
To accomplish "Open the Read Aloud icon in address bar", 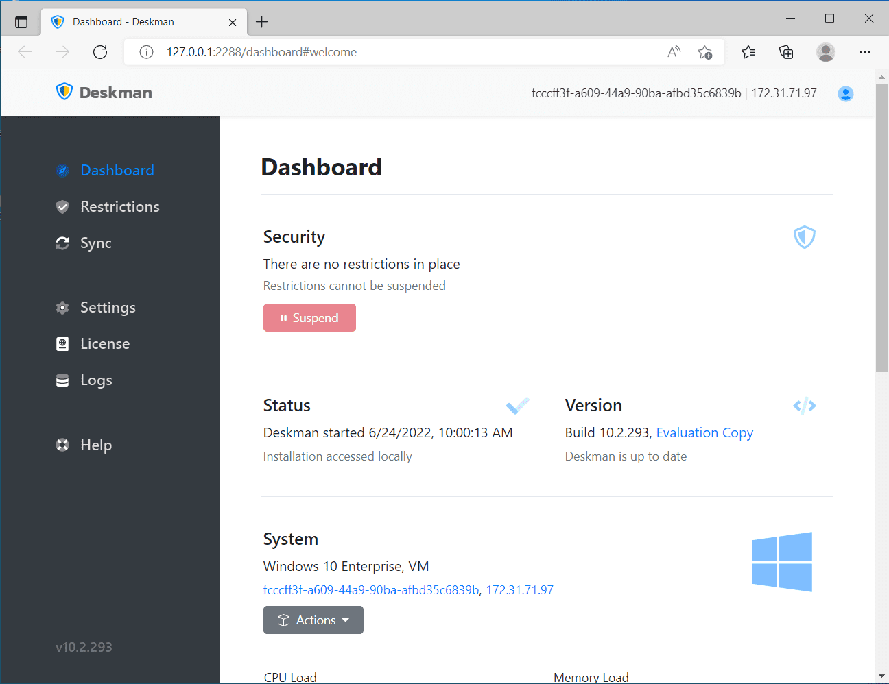I will pyautogui.click(x=674, y=52).
